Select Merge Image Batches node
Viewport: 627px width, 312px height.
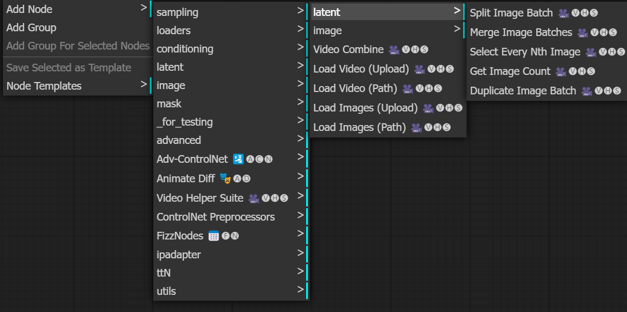pyautogui.click(x=521, y=32)
